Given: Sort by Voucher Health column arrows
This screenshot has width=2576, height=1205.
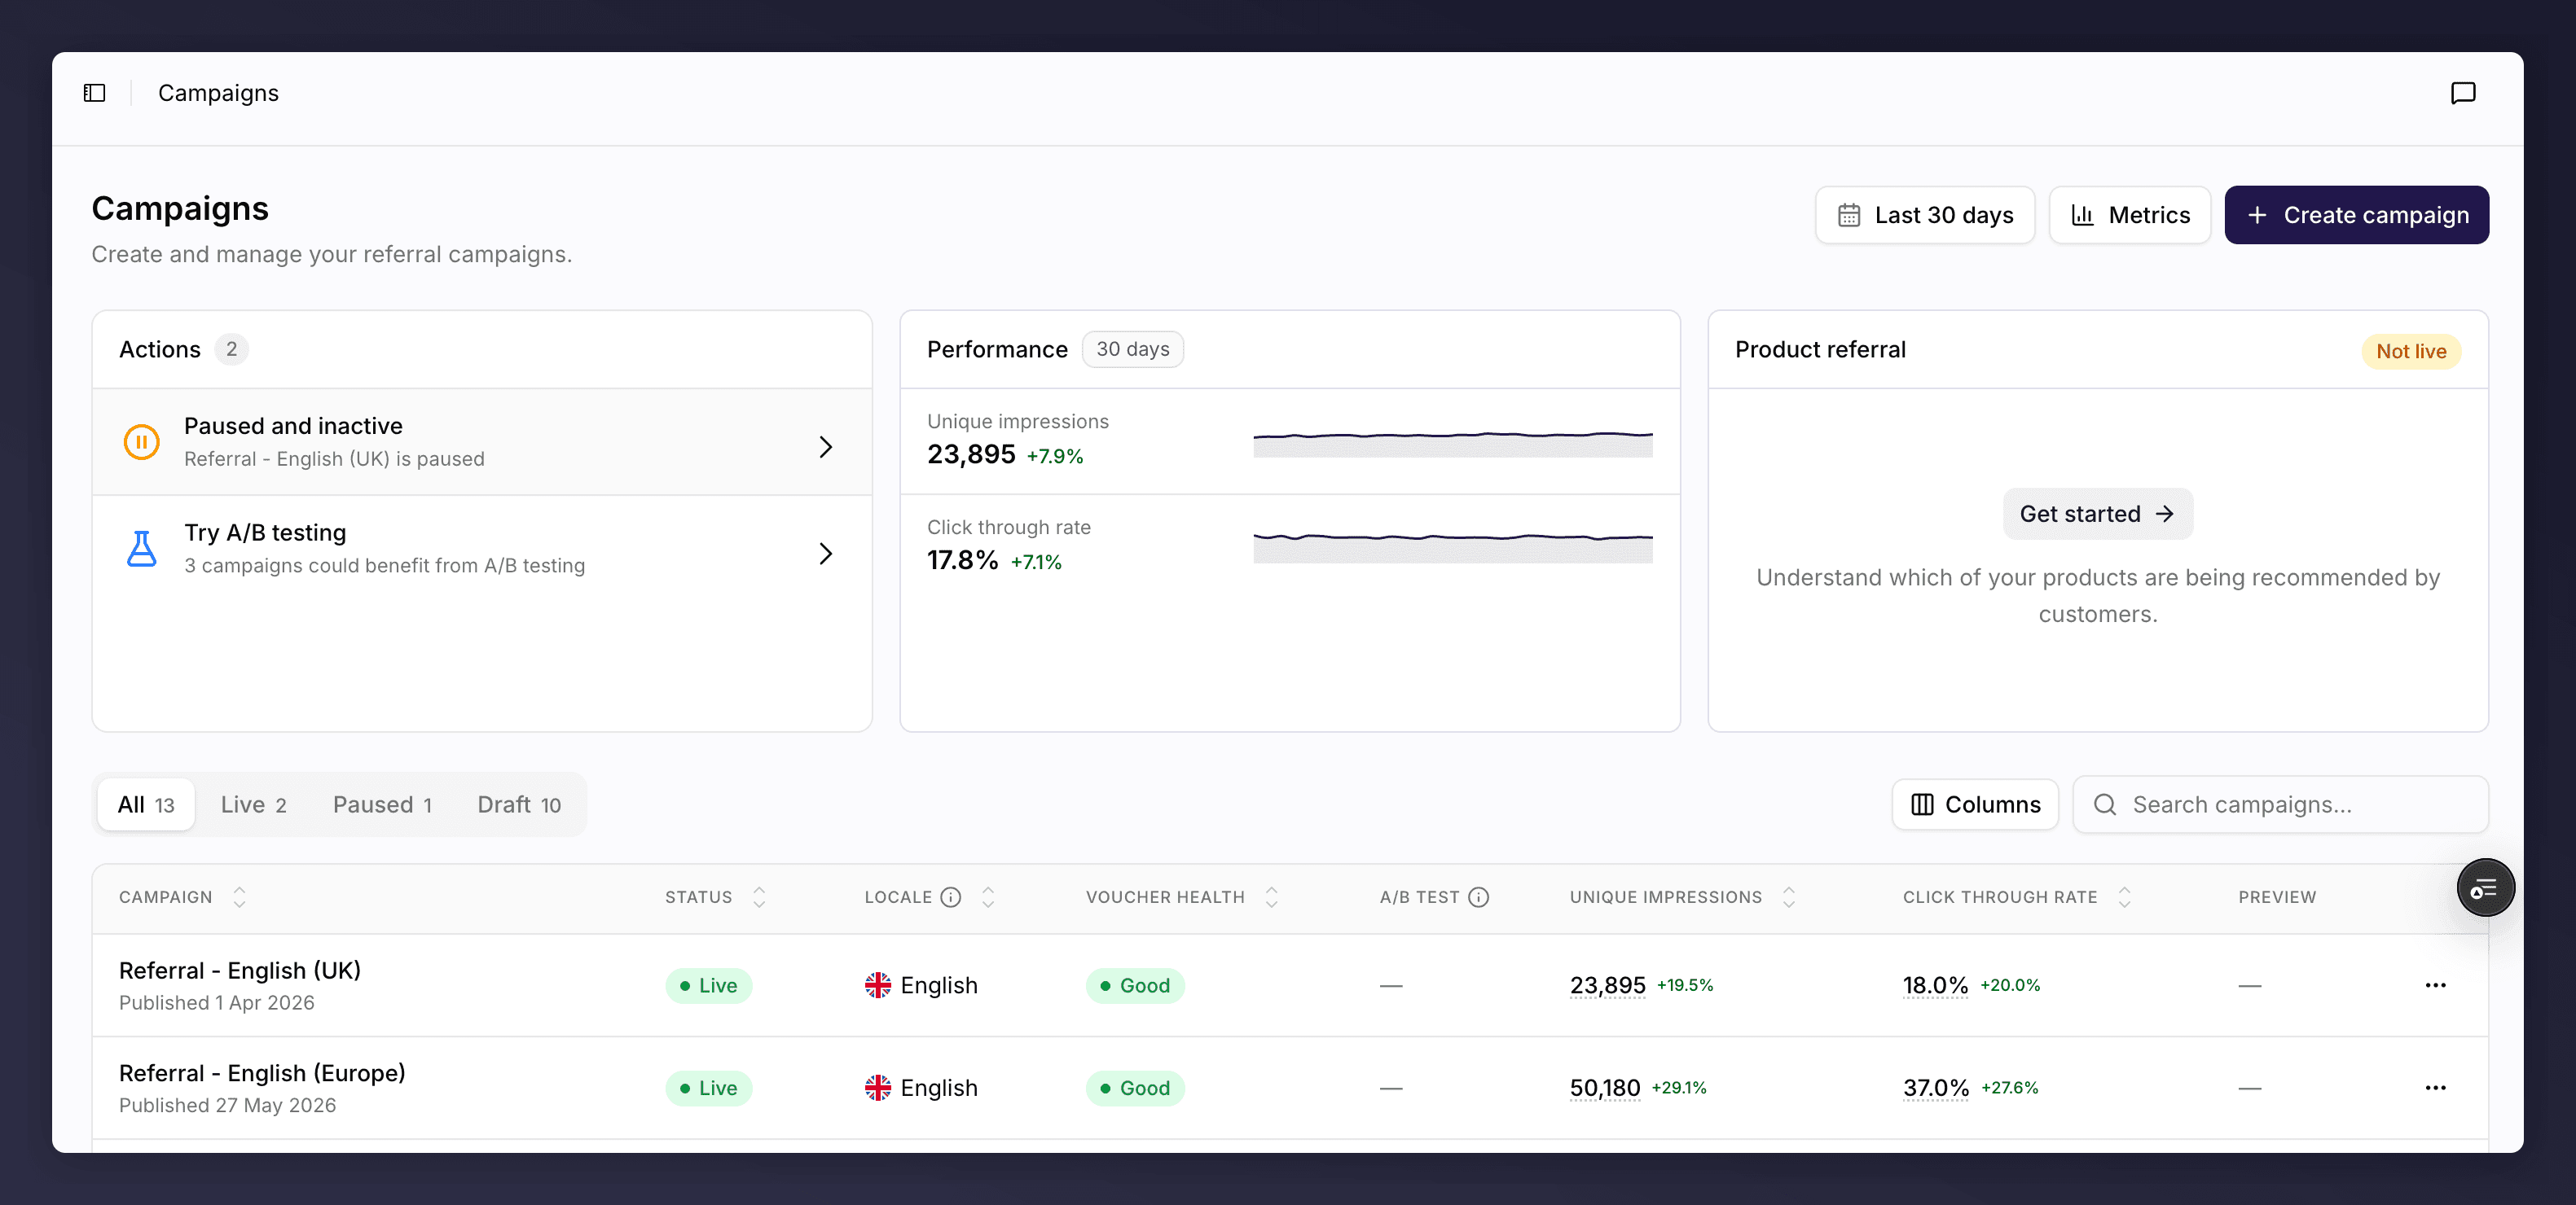Looking at the screenshot, I should click(x=1272, y=897).
